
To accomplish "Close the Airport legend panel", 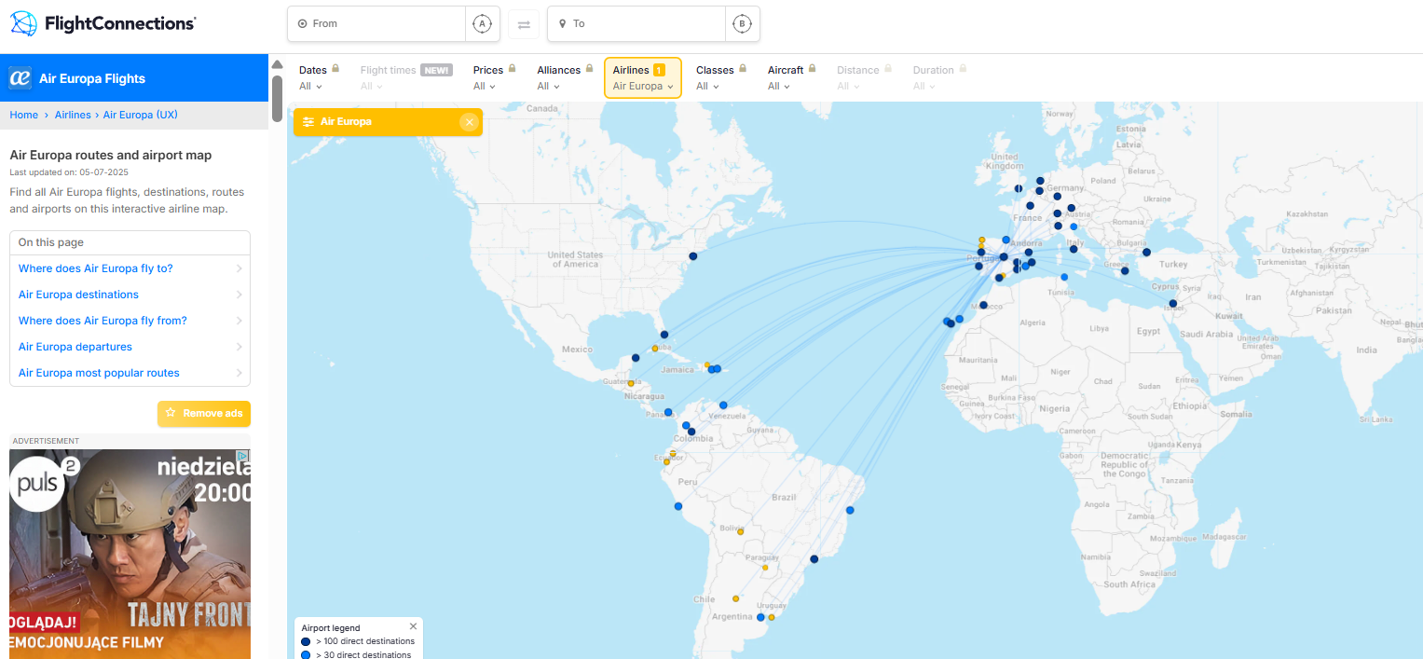I will point(413,626).
